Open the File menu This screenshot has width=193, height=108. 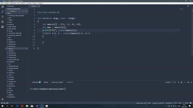coord(2,3)
